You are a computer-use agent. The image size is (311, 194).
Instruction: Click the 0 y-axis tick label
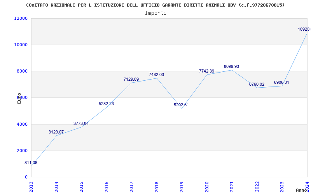(26, 177)
